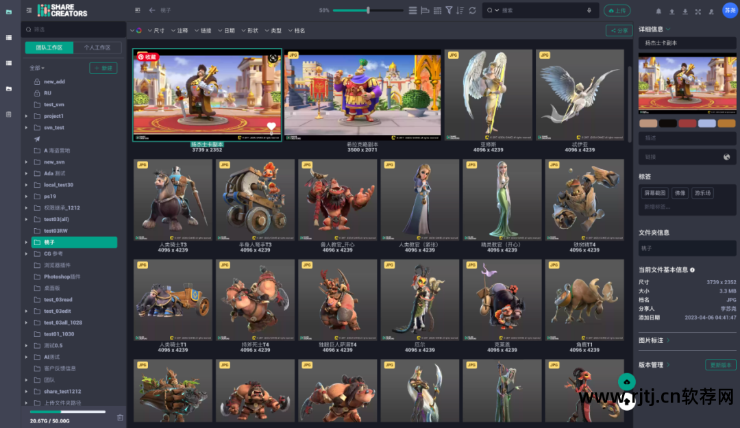Viewport: 740px width, 428px height.
Task: Open the top folder icon in the left rail
Action: [9, 12]
